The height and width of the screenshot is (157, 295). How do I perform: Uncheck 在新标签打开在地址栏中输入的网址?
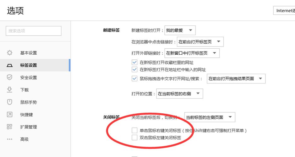[134, 70]
